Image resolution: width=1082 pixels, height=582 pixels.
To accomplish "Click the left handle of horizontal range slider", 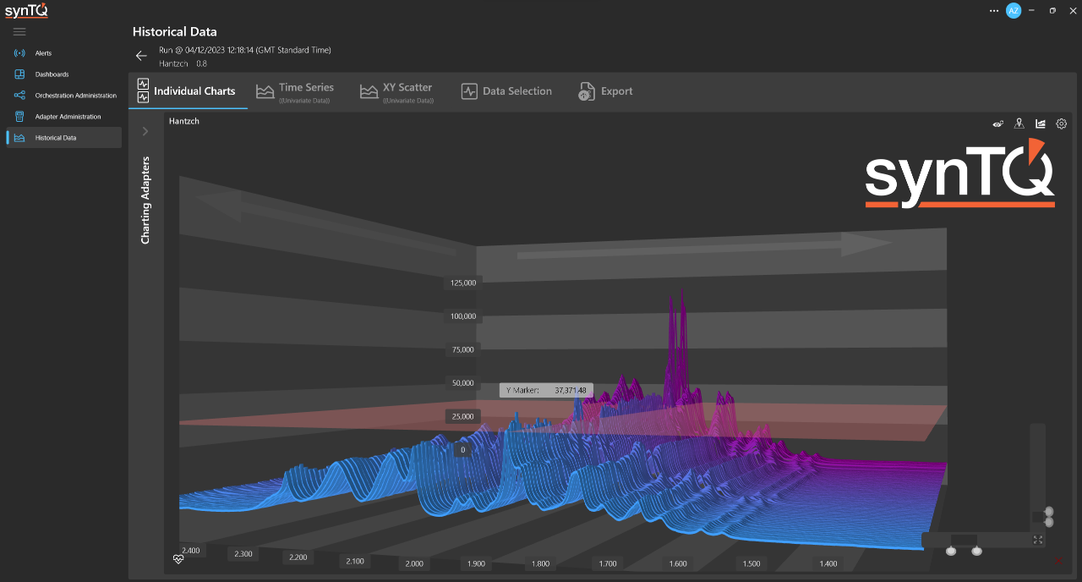I will [x=951, y=551].
